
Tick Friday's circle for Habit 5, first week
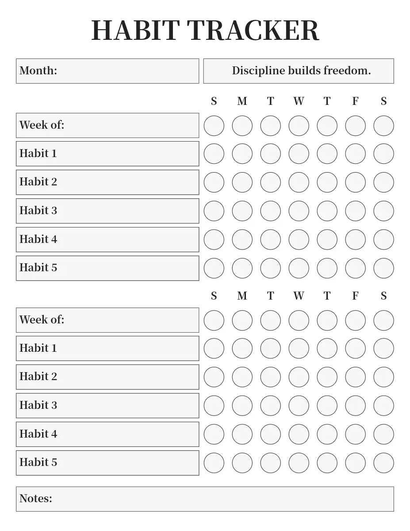pyautogui.click(x=355, y=268)
